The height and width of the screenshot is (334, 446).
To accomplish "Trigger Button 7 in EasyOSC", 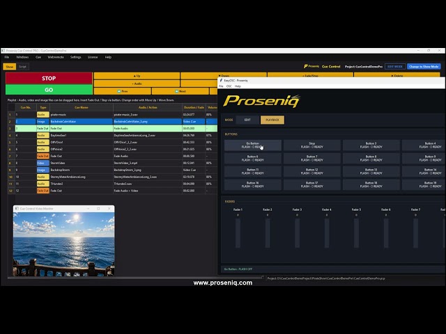I will click(x=312, y=158).
